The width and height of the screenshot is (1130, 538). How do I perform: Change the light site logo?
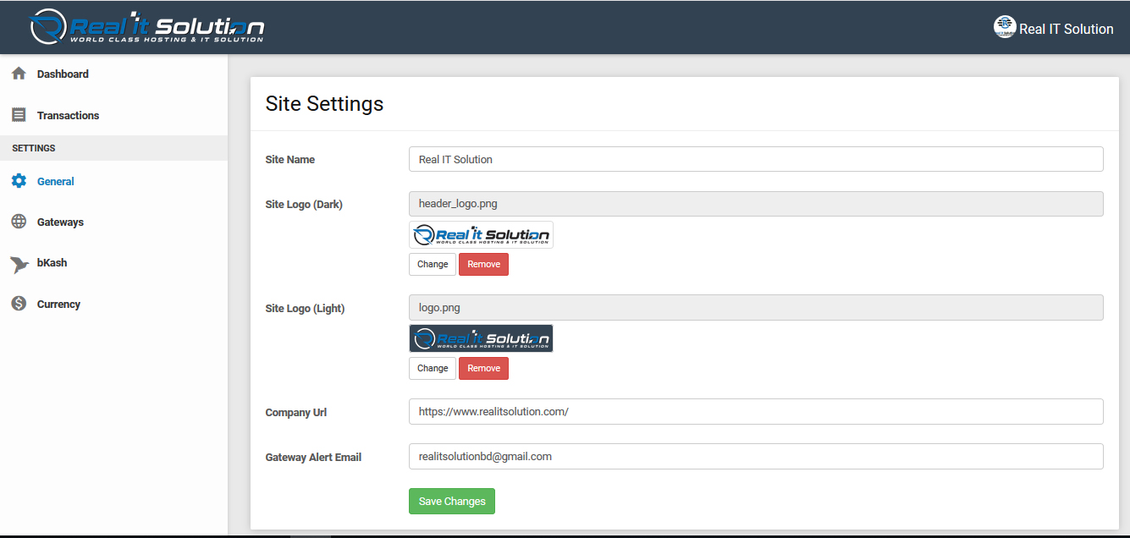tap(432, 368)
